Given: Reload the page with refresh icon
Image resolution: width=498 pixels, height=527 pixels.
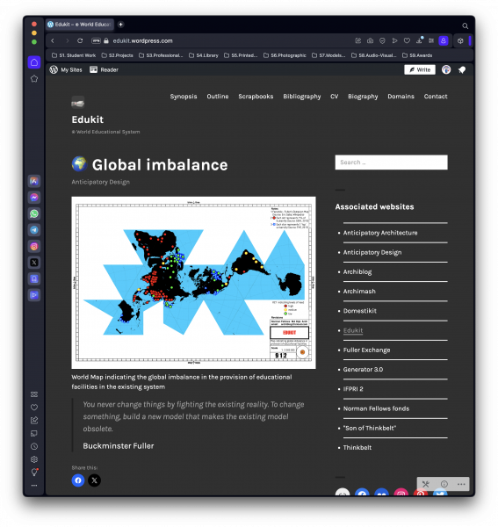Looking at the screenshot, I should pos(80,40).
